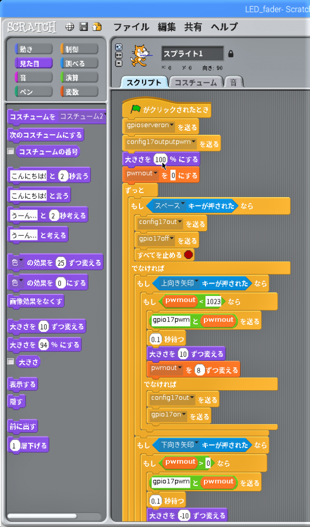Switch to the コスチューム tab

(196, 83)
